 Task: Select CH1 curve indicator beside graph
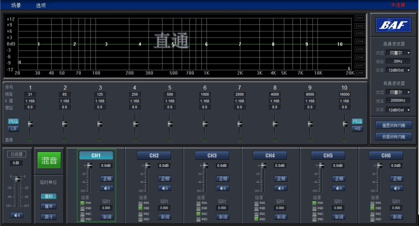point(360,18)
